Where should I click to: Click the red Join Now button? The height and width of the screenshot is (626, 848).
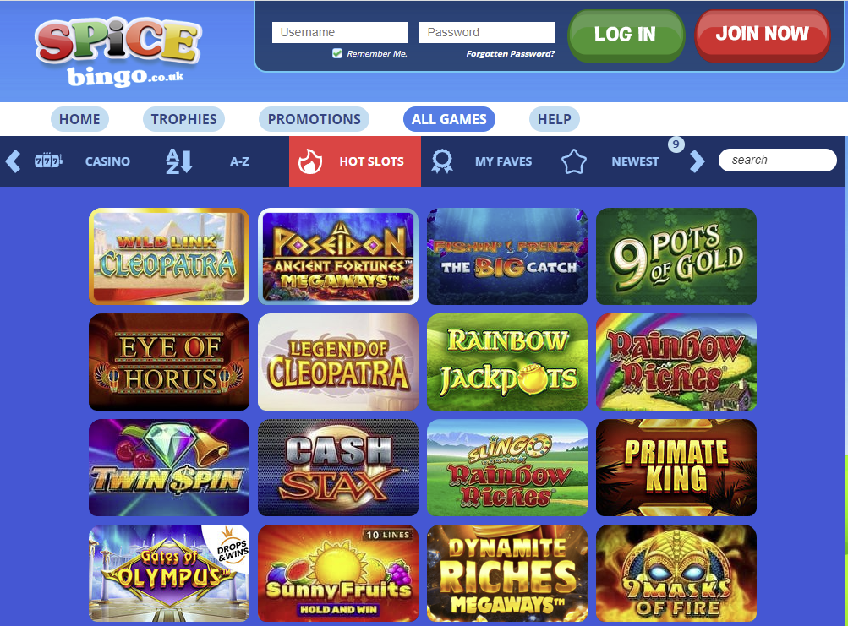(x=762, y=35)
